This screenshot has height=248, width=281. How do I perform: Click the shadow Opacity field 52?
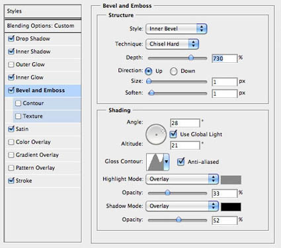(x=225, y=220)
